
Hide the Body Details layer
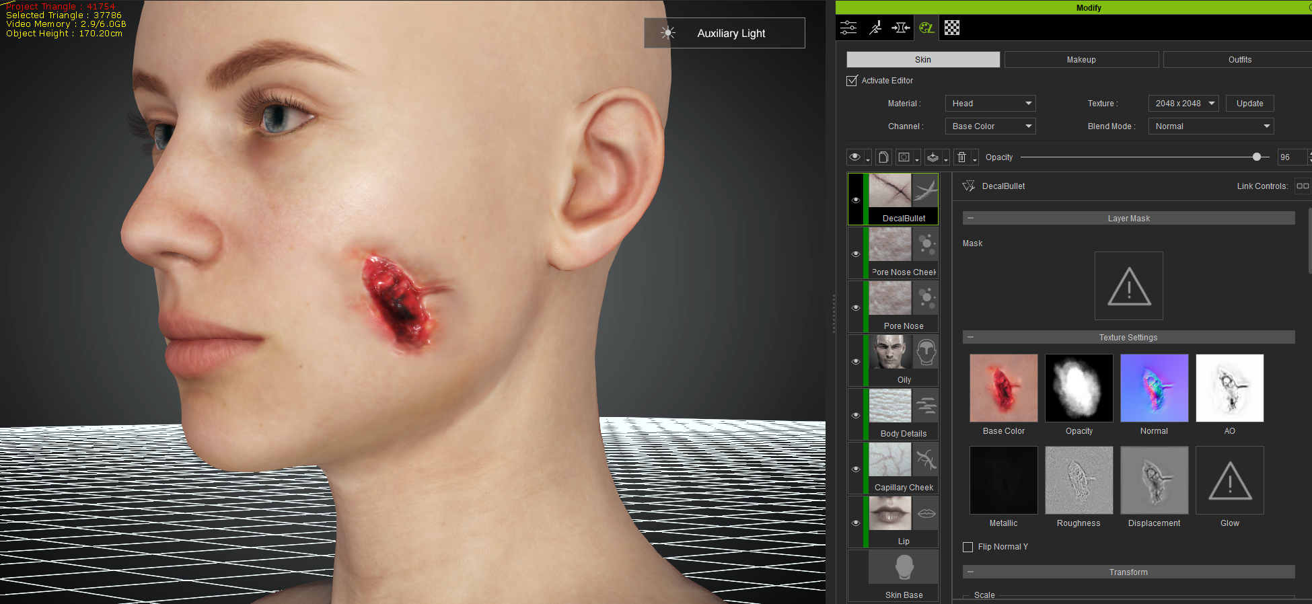click(x=856, y=415)
